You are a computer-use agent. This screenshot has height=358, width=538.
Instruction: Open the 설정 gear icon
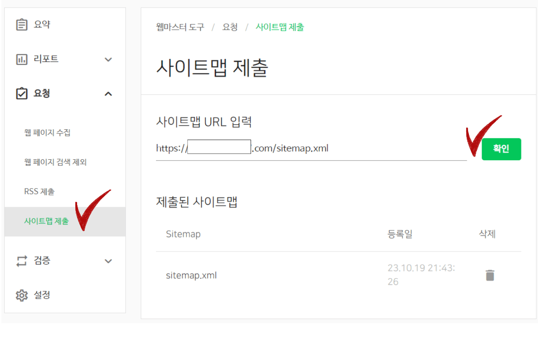coord(22,295)
